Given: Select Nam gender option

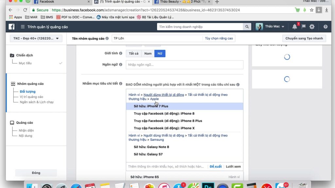Looking at the screenshot, I should pos(148,54).
